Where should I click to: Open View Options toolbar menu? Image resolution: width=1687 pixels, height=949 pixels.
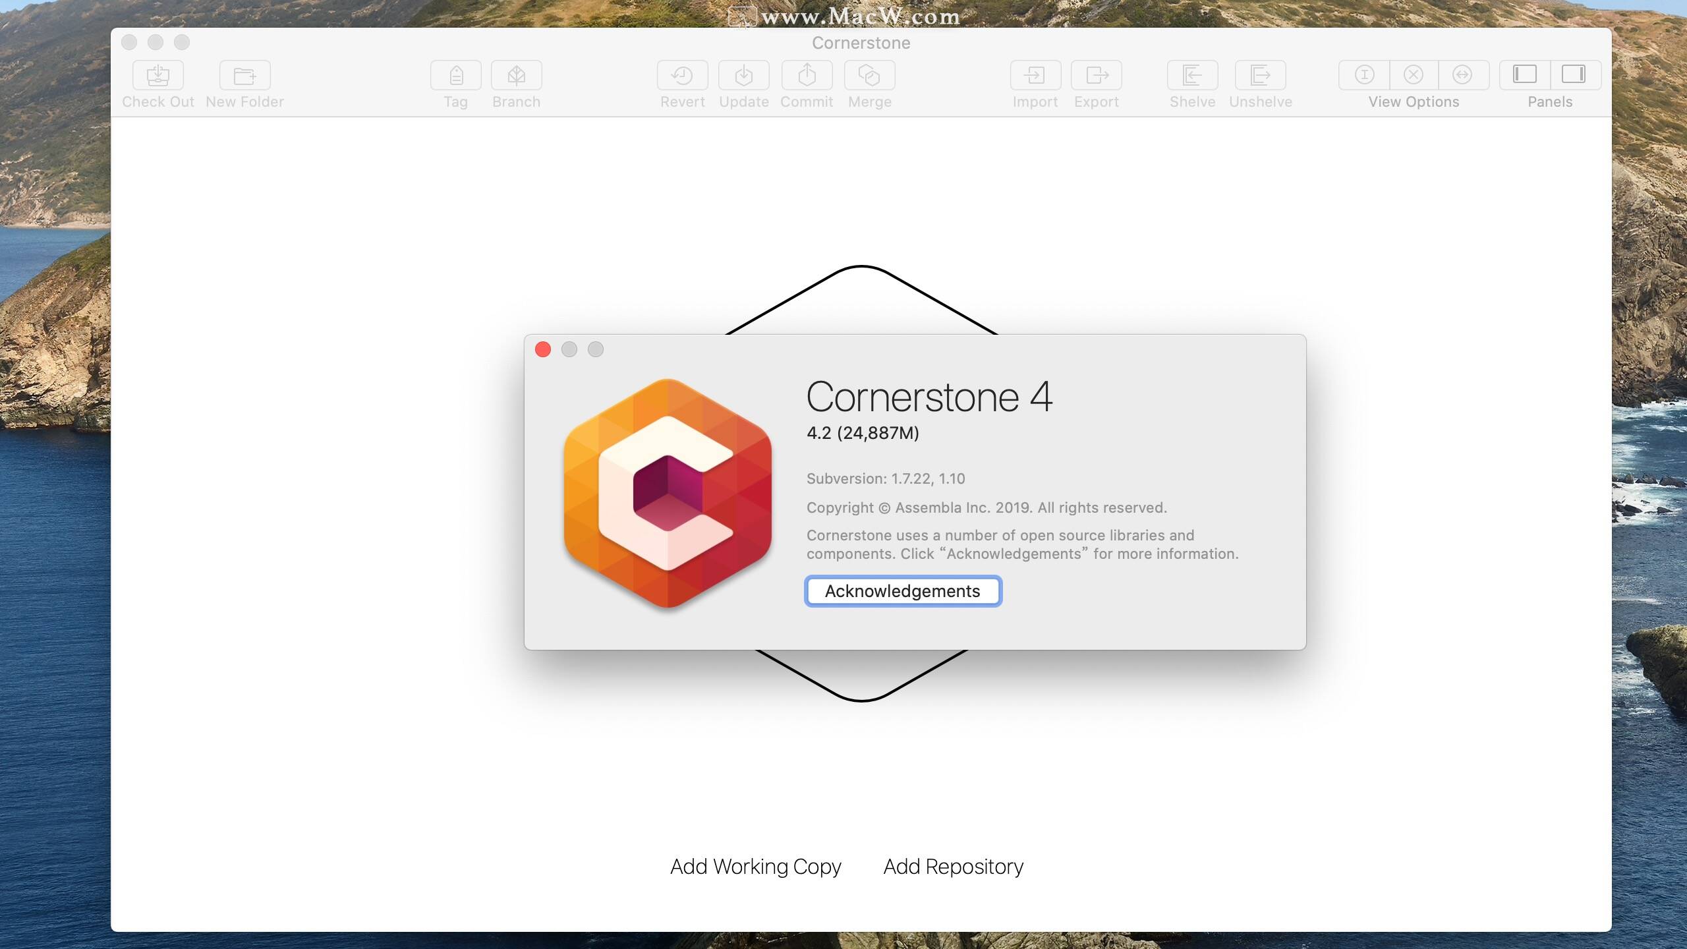tap(1412, 82)
